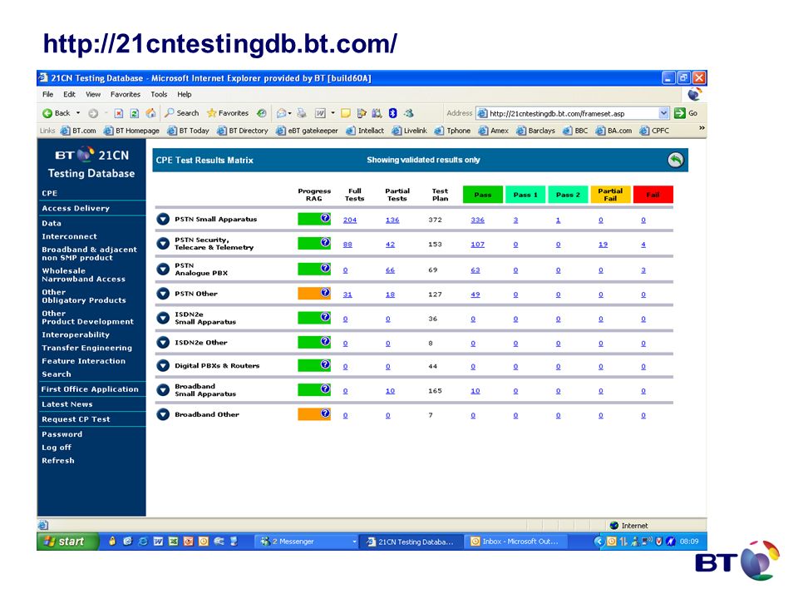Click help icon in PSTN Other RAG

325,292
